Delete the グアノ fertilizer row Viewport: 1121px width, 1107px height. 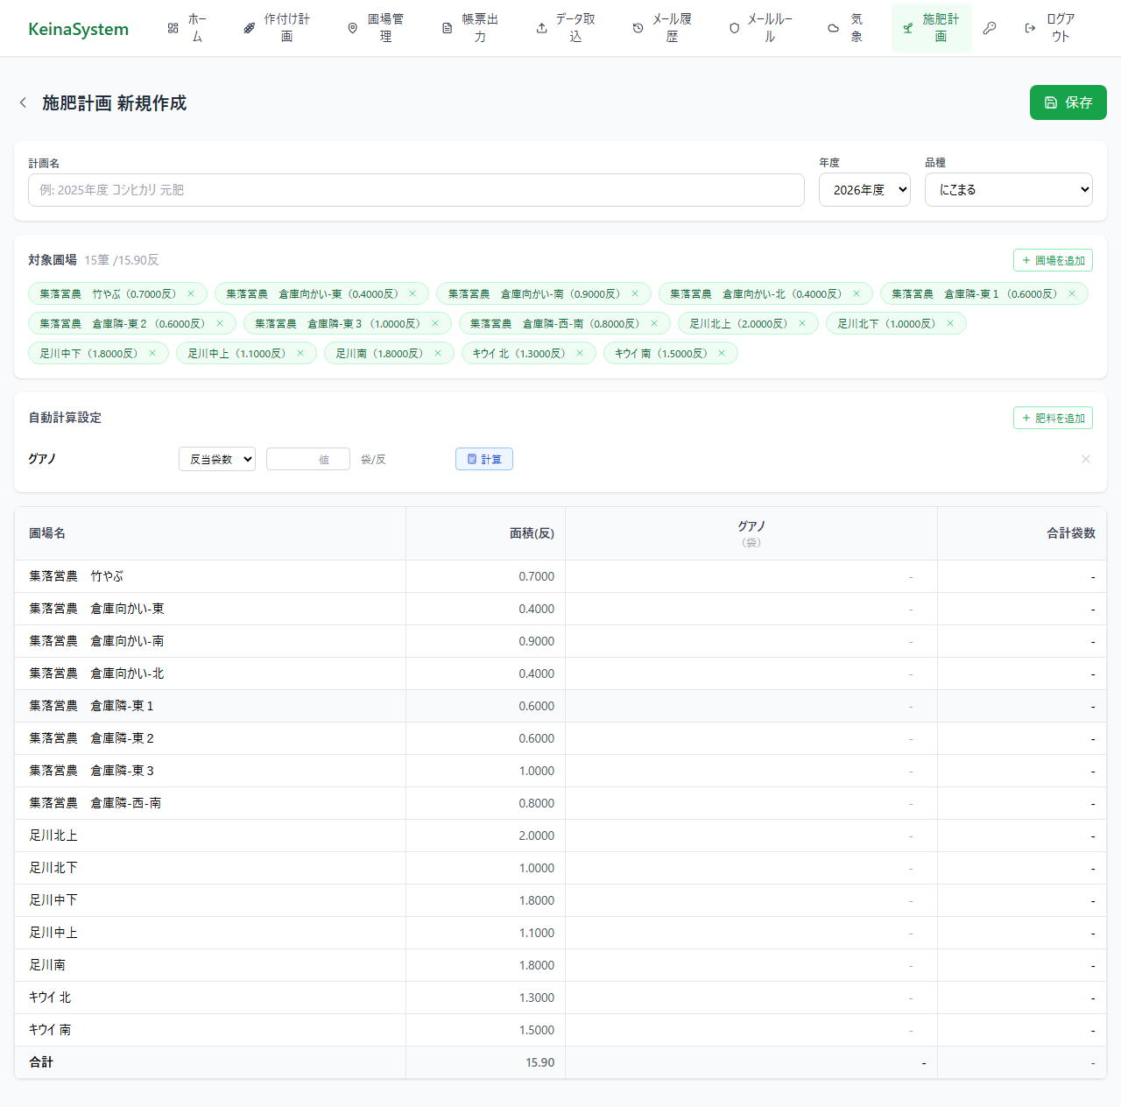[1085, 459]
